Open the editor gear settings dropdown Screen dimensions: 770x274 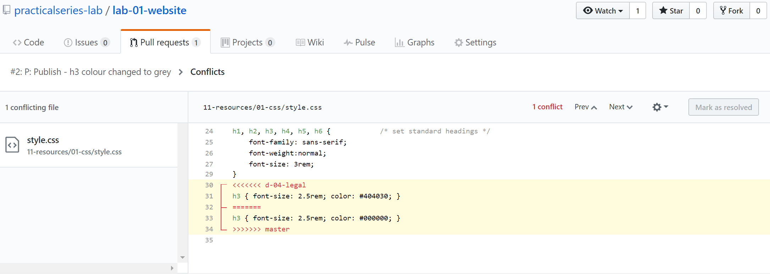coord(660,107)
